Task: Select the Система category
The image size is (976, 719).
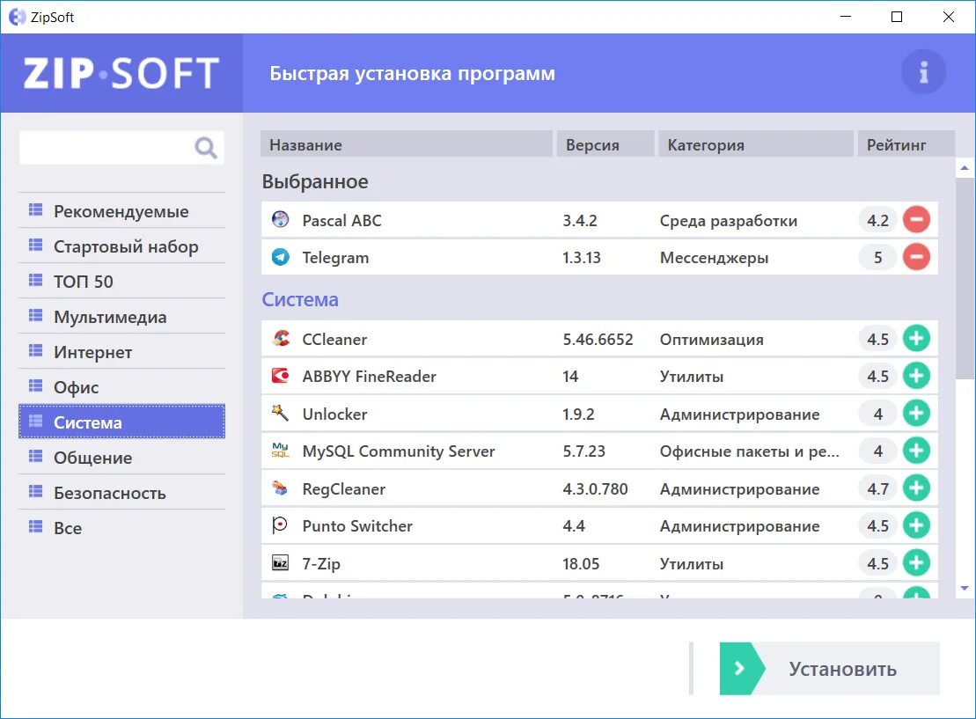Action: click(121, 422)
